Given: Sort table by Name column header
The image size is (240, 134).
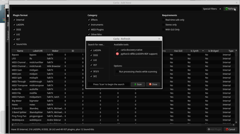Looking at the screenshot, I should [20, 51].
